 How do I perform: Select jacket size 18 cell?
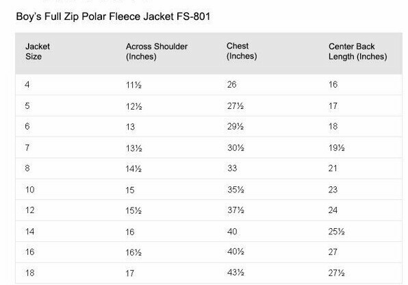[x=30, y=273]
